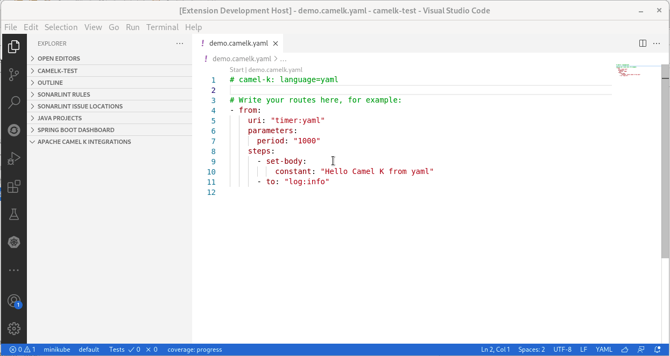The image size is (670, 356).
Task: Open the Extensions view
Action: 13,186
